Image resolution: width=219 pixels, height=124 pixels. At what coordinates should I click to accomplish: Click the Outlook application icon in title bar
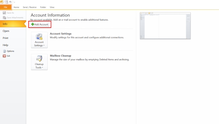(x=2, y=2)
